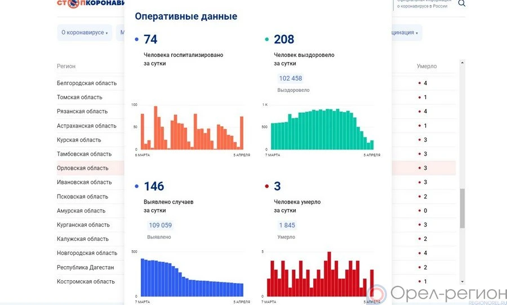Click scrollbar up arrow in regions table
This screenshot has width=507, height=305.
(x=462, y=63)
